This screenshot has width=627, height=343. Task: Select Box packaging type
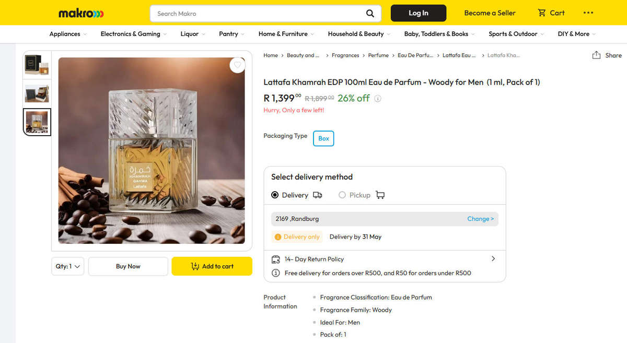(323, 138)
